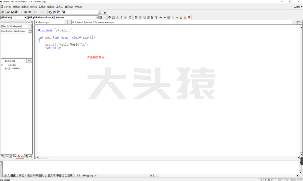Screen dimensions: 303x181
Task: Click the Open file folder icon
Action: (8, 12)
